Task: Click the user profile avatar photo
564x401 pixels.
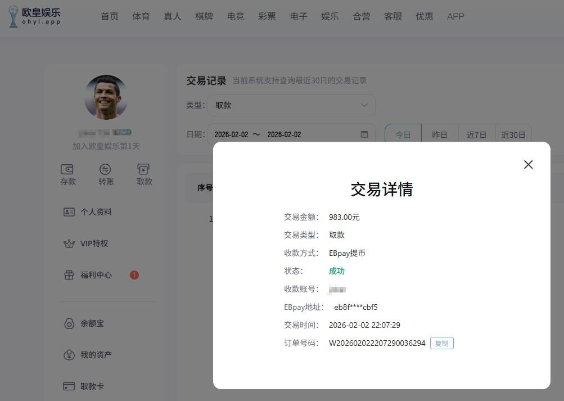Action: click(106, 97)
